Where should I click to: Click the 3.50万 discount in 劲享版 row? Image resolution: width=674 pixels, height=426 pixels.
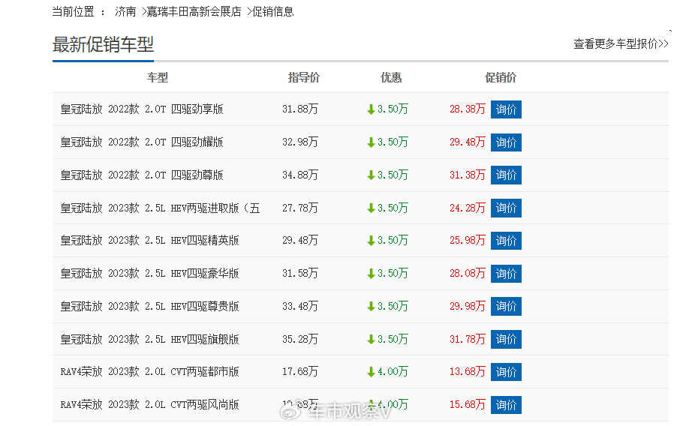[x=393, y=109]
